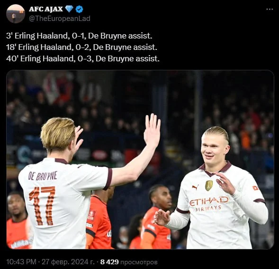Viewport: 279px width, 269px height.
Task: Click the Puma logo on Haaland's shirt
Action: coord(195,187)
